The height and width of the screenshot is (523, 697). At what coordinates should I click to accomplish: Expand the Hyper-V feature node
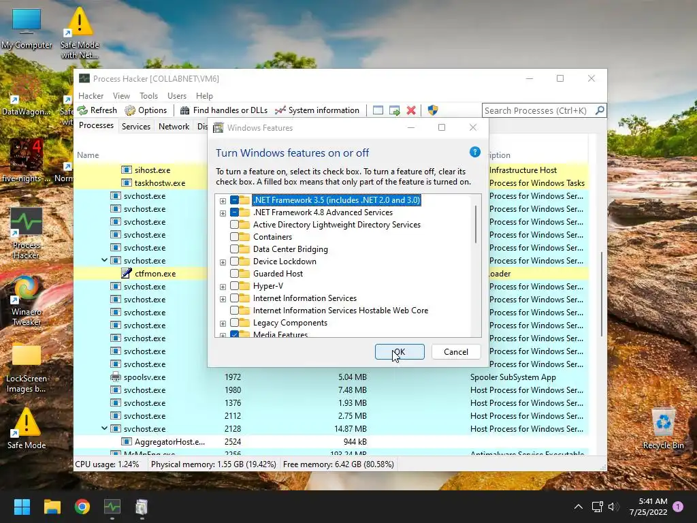223,287
